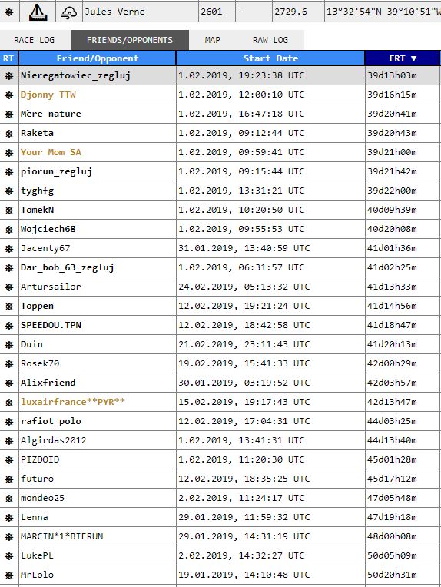Click the router icon next to Nieregatowiec_zegluj
Image resolution: width=441 pixels, height=587 pixels.
click(9, 75)
